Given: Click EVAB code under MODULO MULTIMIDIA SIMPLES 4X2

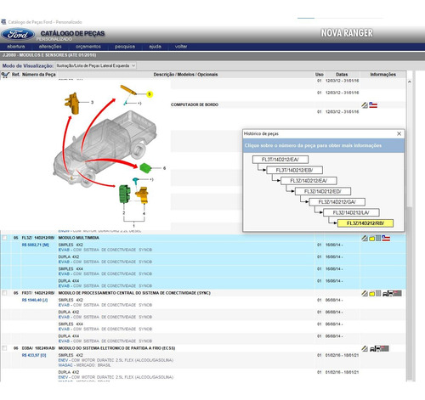Looking at the screenshot, I should [64, 250].
